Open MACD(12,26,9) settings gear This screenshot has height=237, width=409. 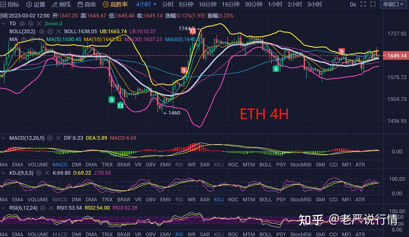tap(50, 138)
